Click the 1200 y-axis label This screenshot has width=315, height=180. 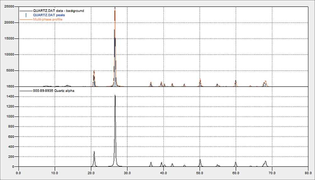(10, 107)
